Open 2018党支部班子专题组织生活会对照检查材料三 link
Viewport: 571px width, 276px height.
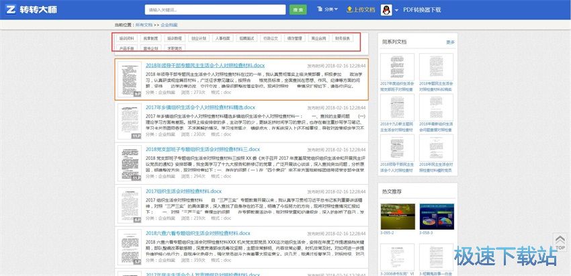[202, 149]
